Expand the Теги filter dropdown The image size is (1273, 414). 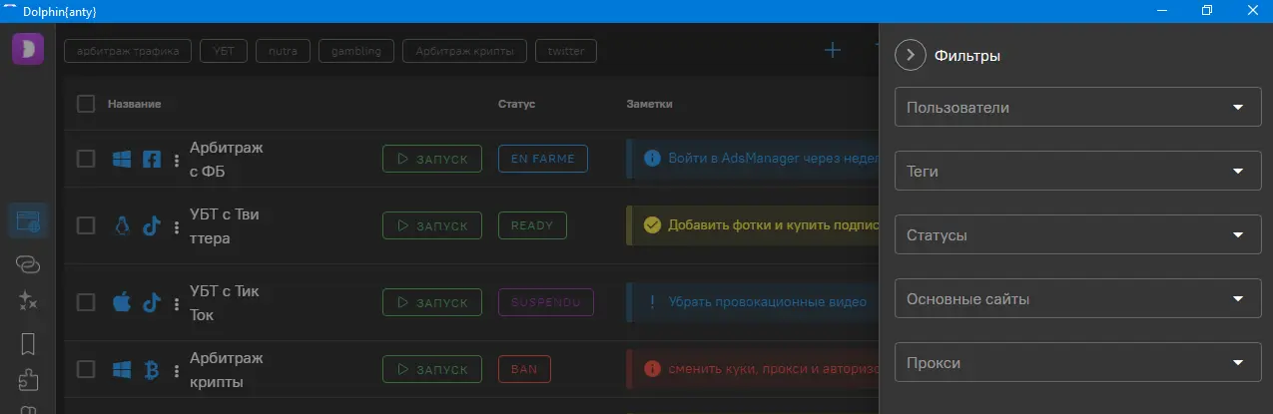tap(1078, 171)
